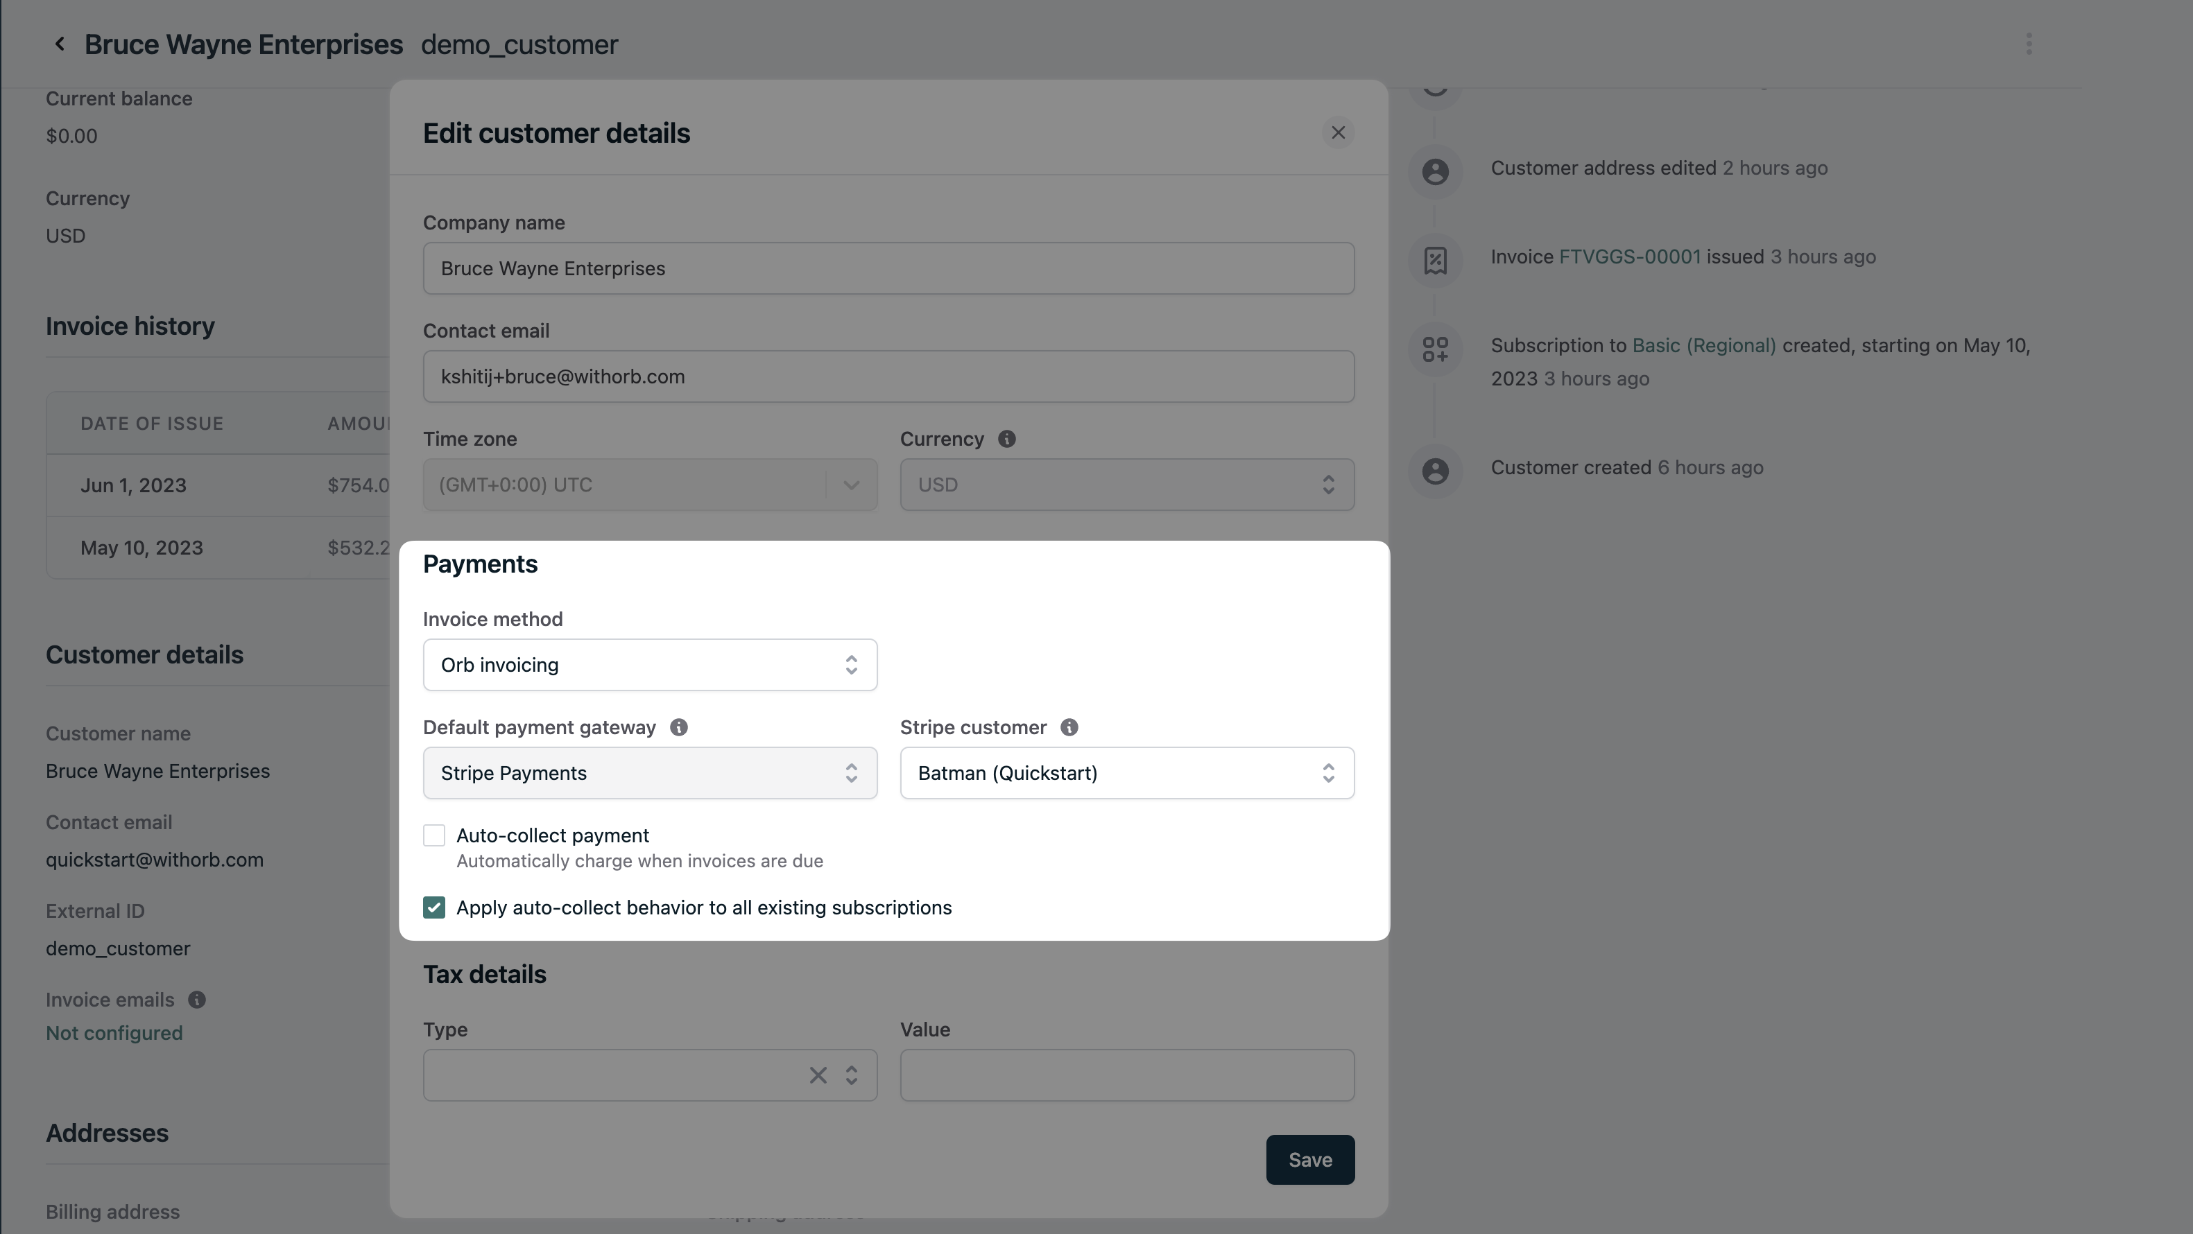2193x1234 pixels.
Task: Click the Customer created avatar icon
Action: tap(1436, 471)
